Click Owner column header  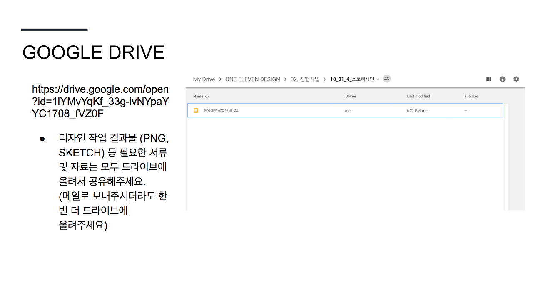tap(351, 96)
